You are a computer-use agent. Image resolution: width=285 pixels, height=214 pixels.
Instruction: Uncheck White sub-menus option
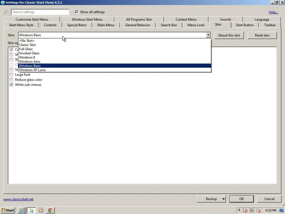(x=11, y=85)
